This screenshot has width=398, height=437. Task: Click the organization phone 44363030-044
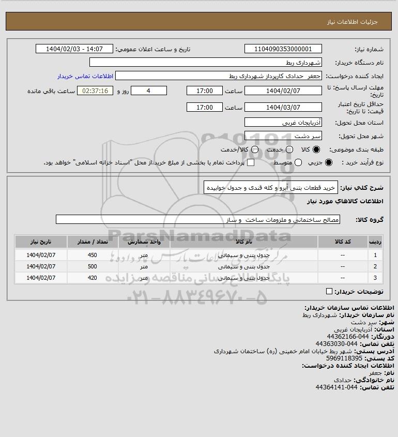[x=336, y=344]
